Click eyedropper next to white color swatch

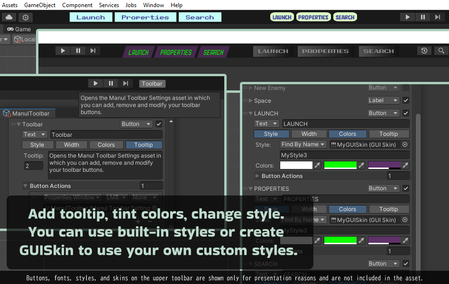pyautogui.click(x=317, y=165)
